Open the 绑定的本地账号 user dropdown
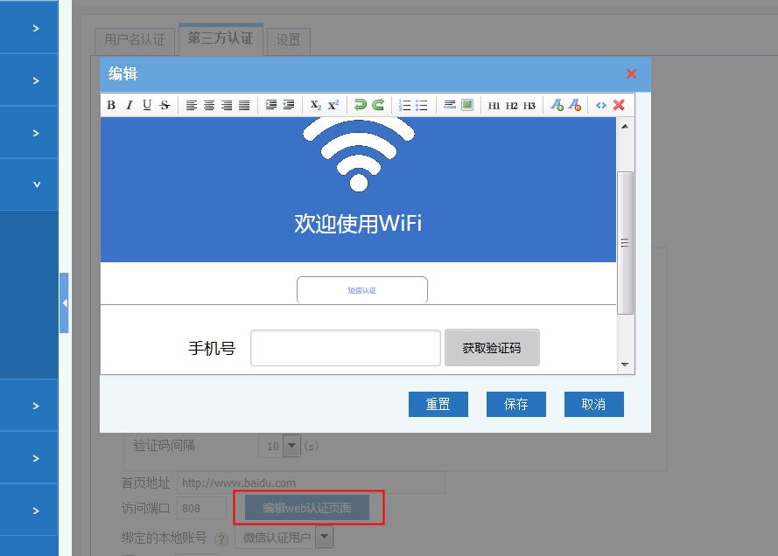The height and width of the screenshot is (556, 778). click(324, 537)
